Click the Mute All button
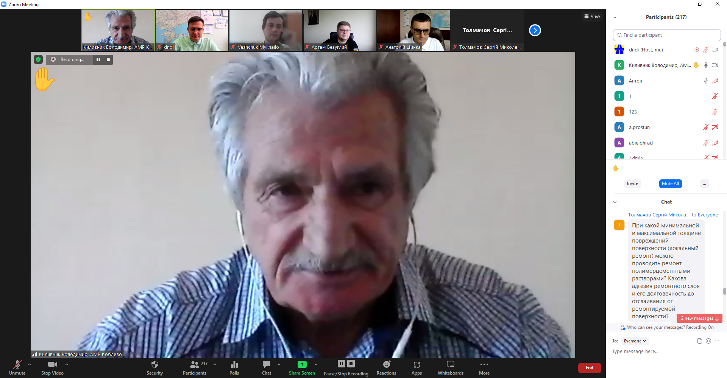Image resolution: width=727 pixels, height=378 pixels. 670,184
